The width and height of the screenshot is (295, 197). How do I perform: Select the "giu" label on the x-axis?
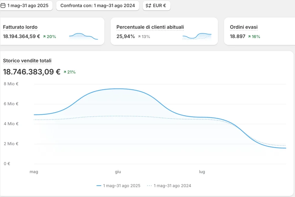point(118,172)
